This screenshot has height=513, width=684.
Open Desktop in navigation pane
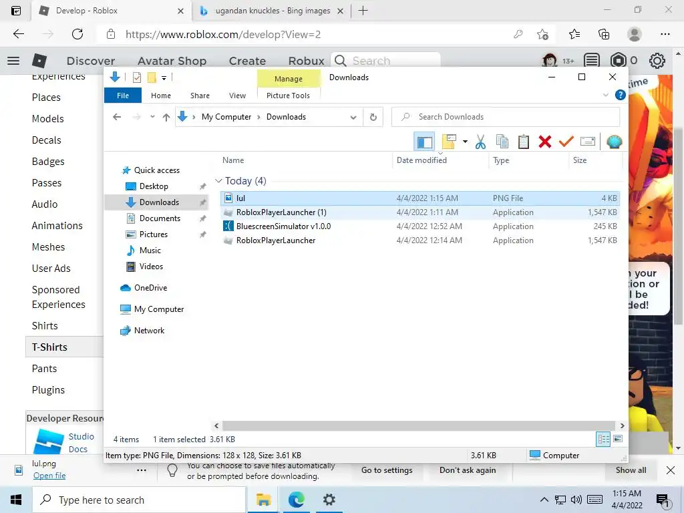pyautogui.click(x=154, y=186)
